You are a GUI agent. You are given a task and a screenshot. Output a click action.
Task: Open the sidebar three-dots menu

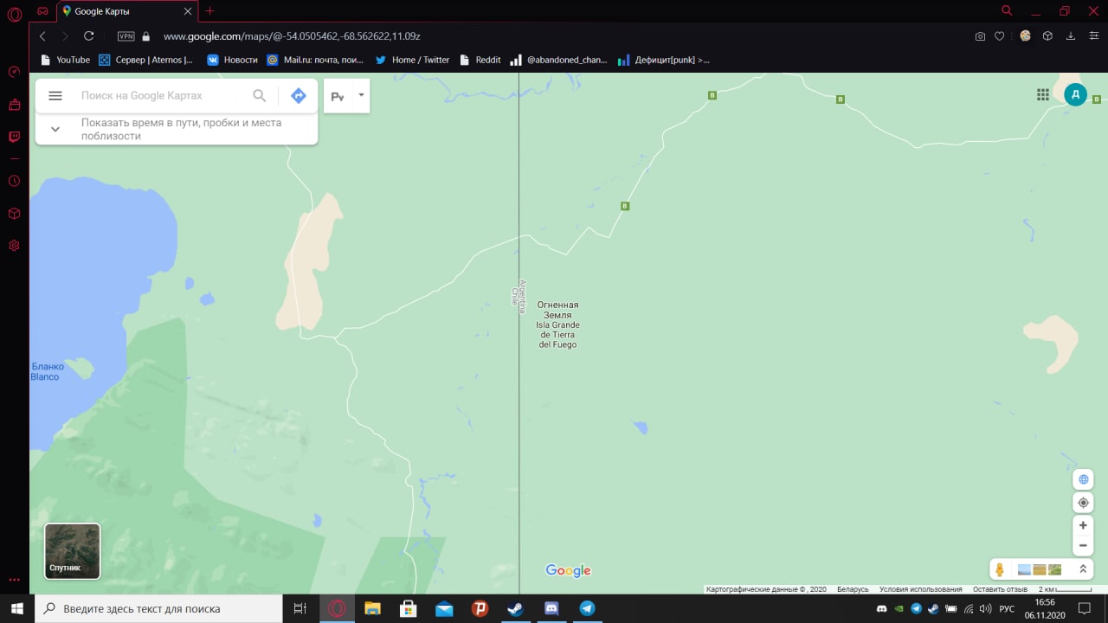[14, 580]
